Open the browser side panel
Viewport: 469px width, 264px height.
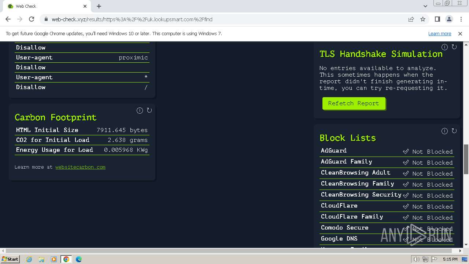pos(437,19)
